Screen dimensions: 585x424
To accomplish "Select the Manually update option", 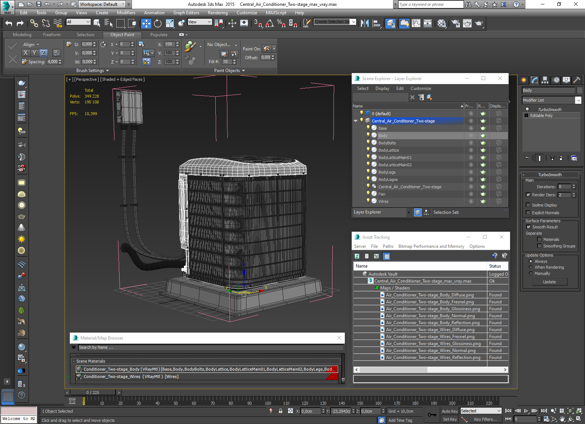I will [531, 273].
